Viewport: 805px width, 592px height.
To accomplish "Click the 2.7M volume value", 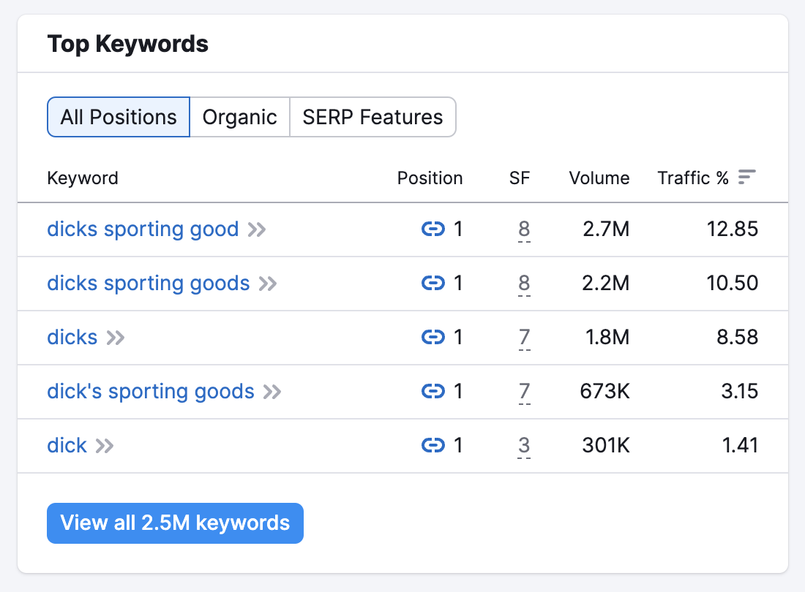I will click(x=606, y=229).
